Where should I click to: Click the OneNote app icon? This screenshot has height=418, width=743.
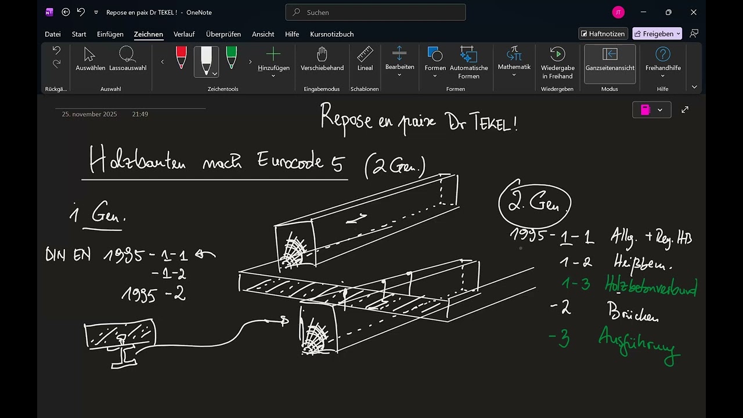pos(49,12)
